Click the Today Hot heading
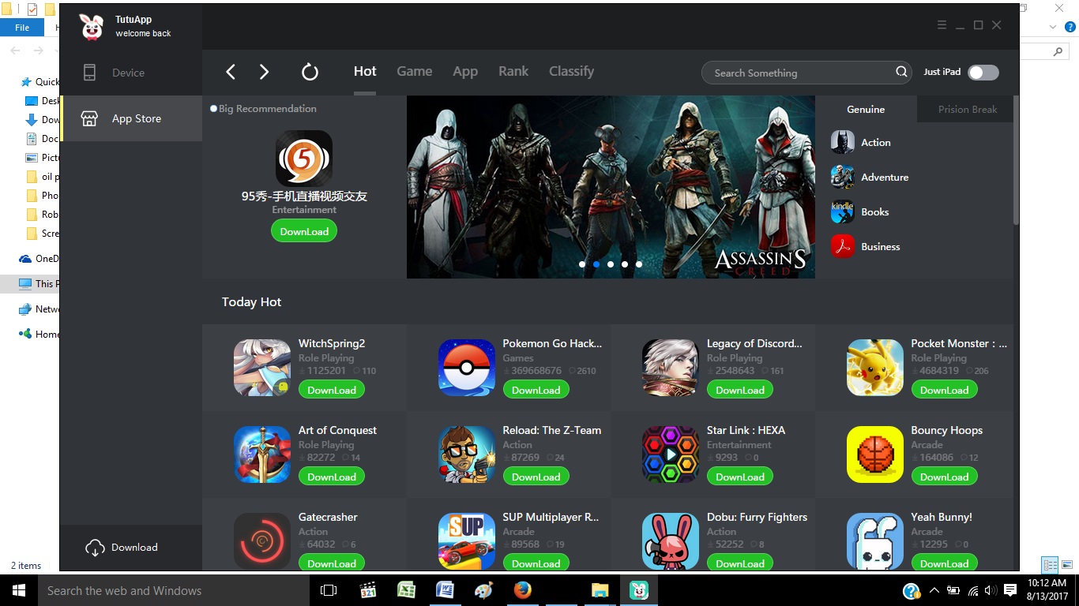1079x606 pixels. [x=251, y=302]
